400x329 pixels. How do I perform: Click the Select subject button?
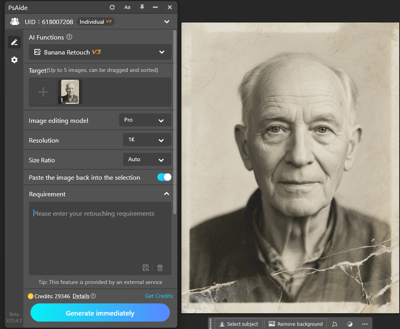click(x=238, y=323)
